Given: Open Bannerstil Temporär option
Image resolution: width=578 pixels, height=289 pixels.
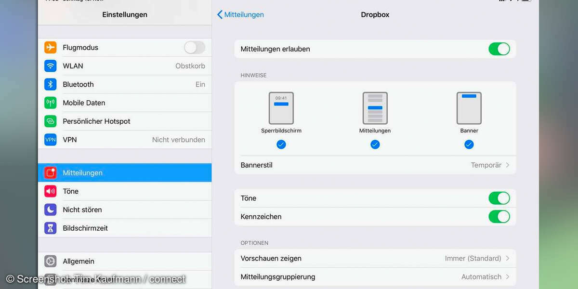Looking at the screenshot, I should [x=375, y=165].
